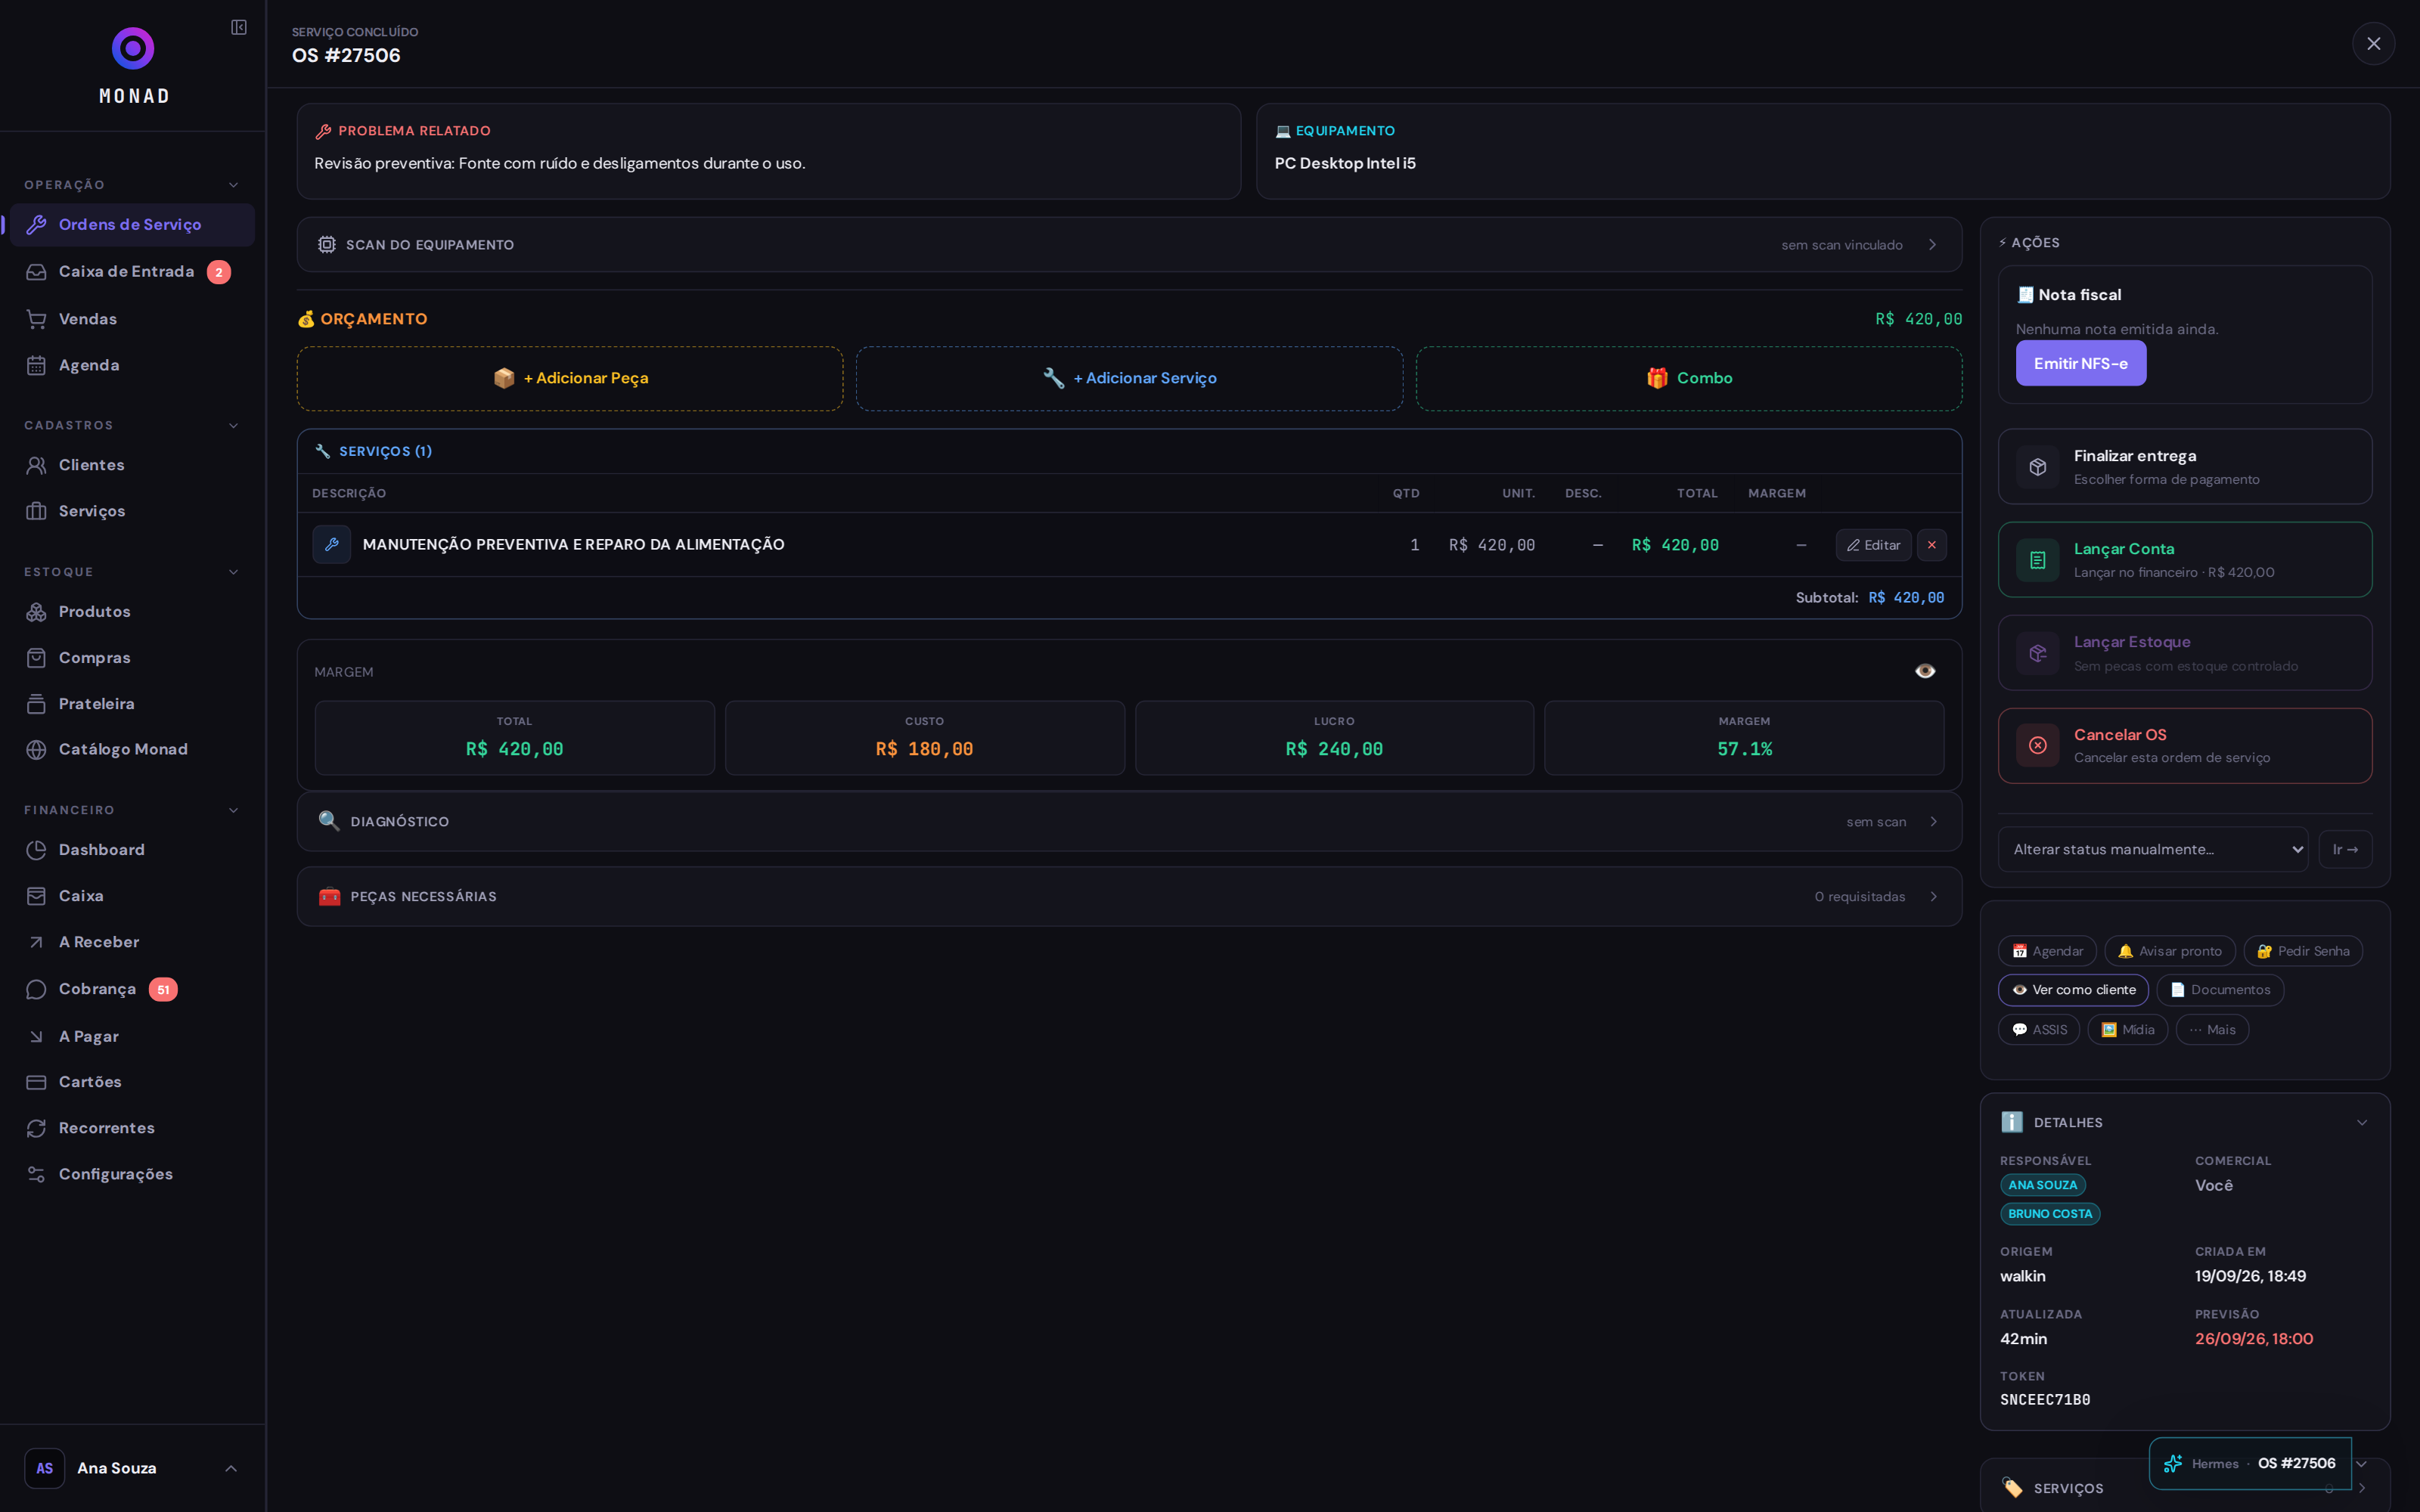Click the Dashboard pie chart icon
Screen dimensions: 2420x1512
coord(36,850)
